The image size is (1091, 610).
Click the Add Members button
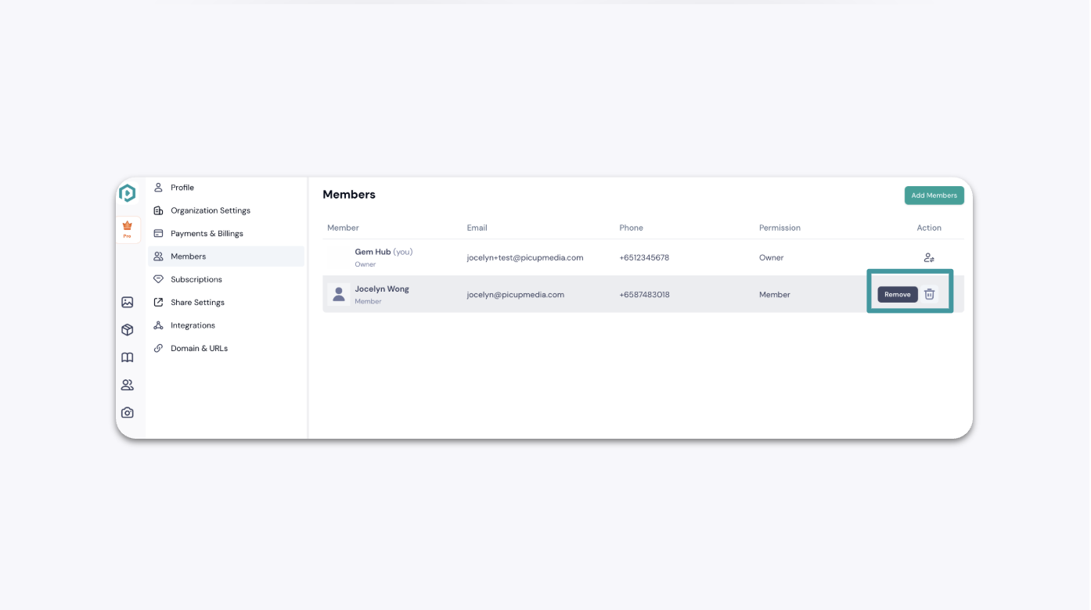[934, 196]
